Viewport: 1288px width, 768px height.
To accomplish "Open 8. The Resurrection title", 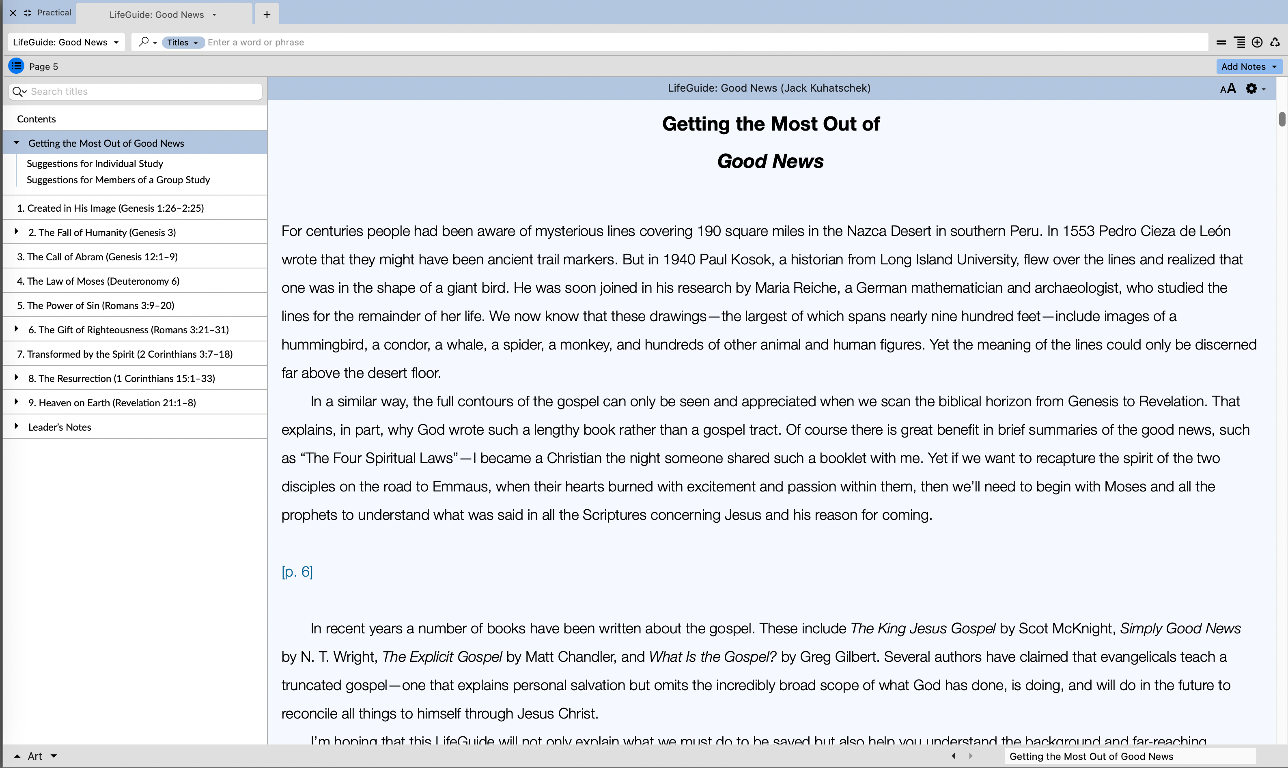I will coord(122,378).
